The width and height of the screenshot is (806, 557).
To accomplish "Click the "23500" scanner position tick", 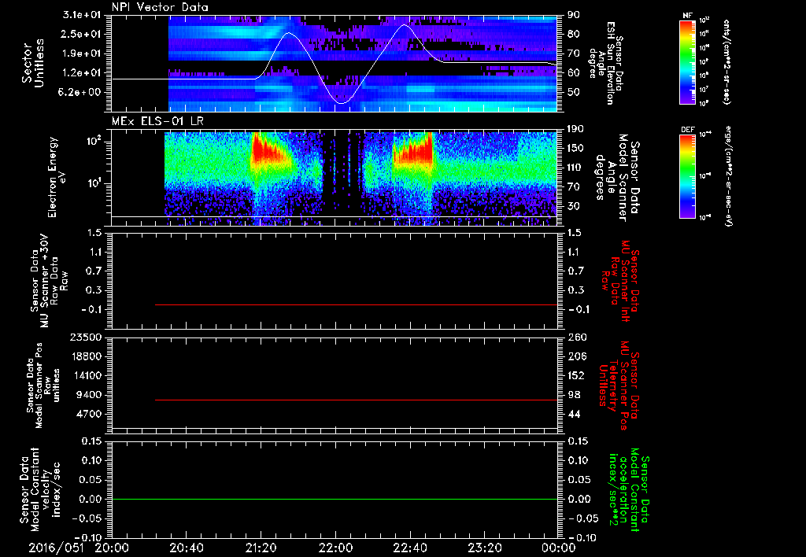I will click(x=86, y=337).
